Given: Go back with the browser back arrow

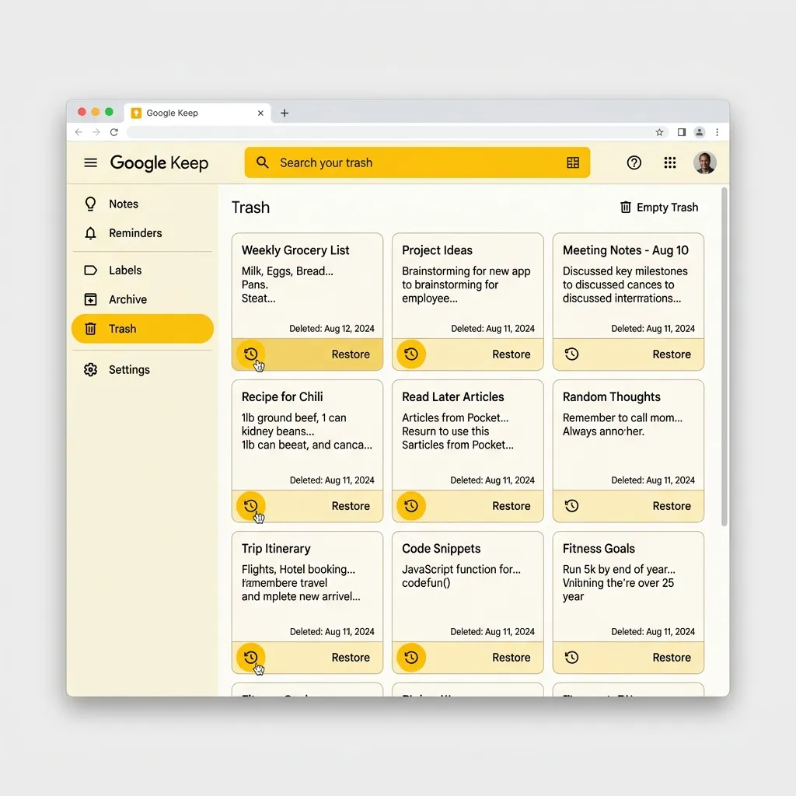Looking at the screenshot, I should point(79,132).
